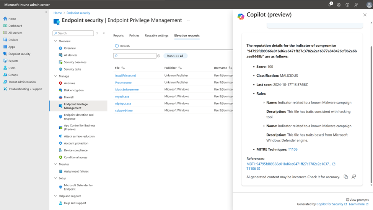Screen dimensions: 373x210
Task: Open Copilot for Security link
Action: click(331, 204)
